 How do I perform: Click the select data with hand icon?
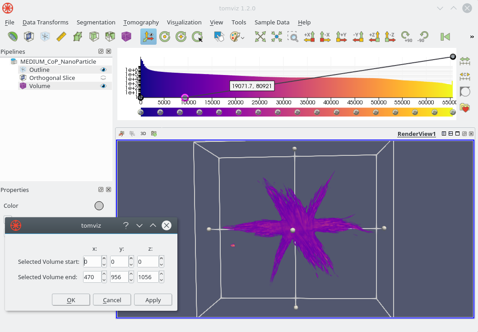tap(219, 37)
